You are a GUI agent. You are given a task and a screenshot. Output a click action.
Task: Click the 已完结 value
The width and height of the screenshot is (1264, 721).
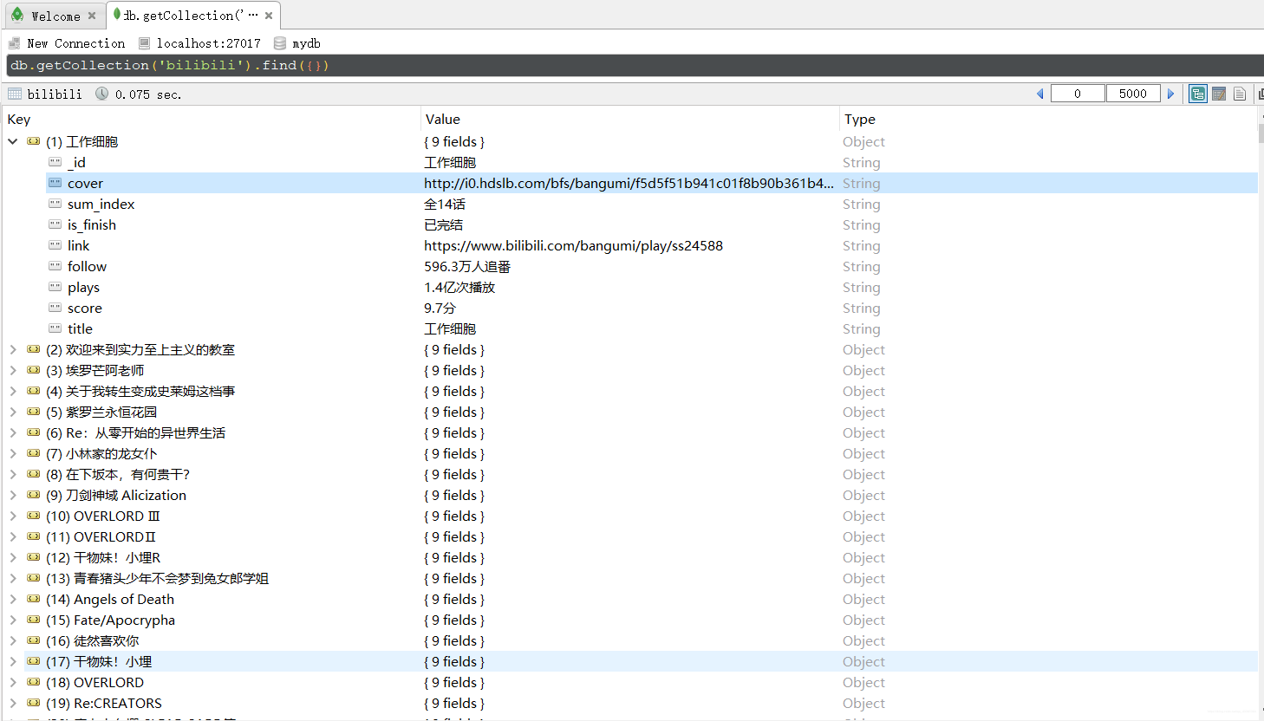(443, 224)
